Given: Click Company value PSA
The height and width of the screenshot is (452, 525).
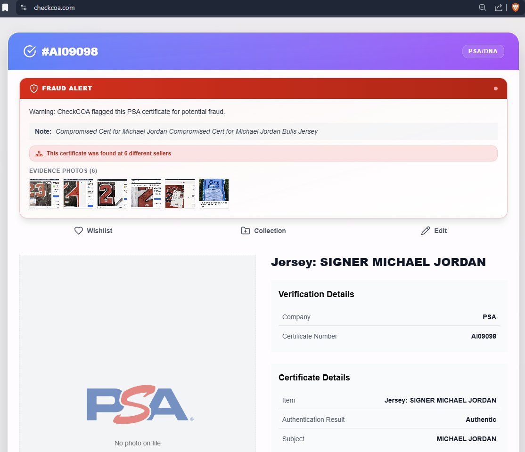Looking at the screenshot, I should point(489,317).
